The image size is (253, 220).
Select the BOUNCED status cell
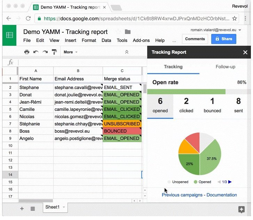pyautogui.click(x=122, y=131)
